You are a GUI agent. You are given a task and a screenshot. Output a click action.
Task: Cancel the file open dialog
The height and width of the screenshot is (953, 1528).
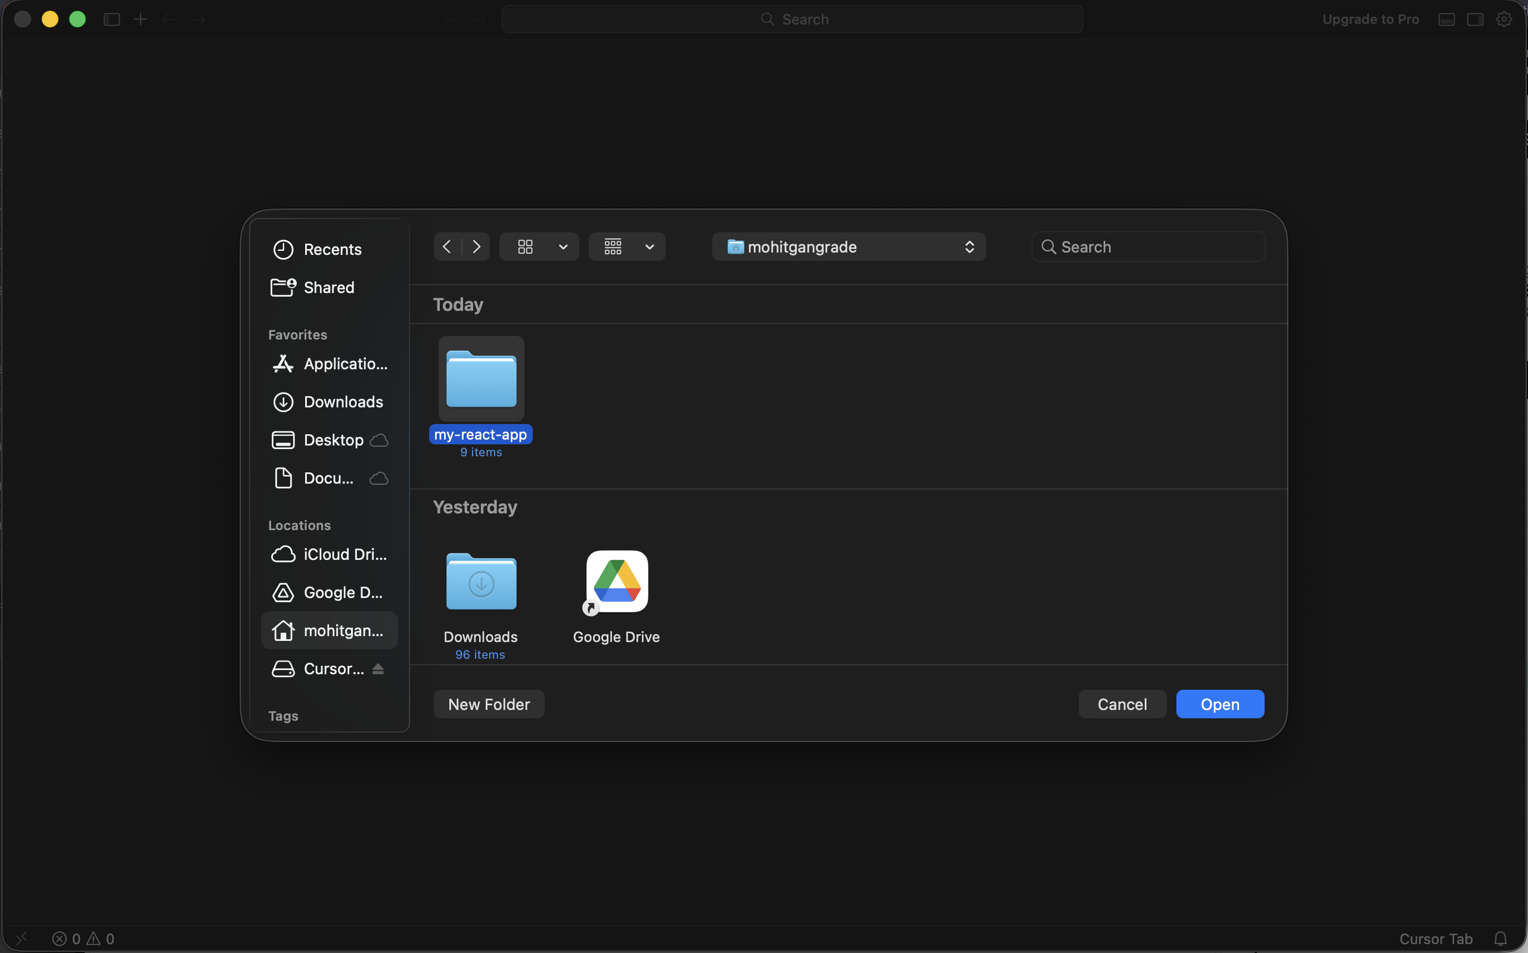[1122, 704]
